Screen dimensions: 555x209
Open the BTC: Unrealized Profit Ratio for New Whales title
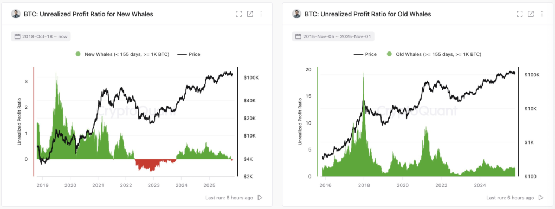click(88, 14)
